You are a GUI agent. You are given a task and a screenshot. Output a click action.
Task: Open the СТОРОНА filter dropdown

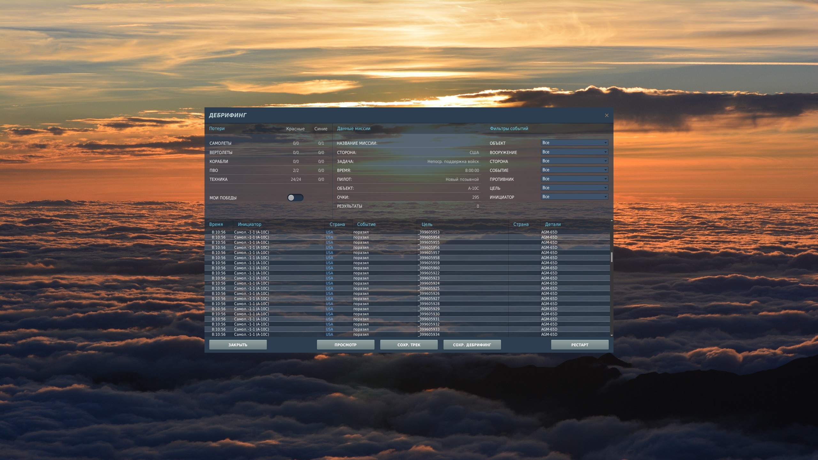[575, 161]
